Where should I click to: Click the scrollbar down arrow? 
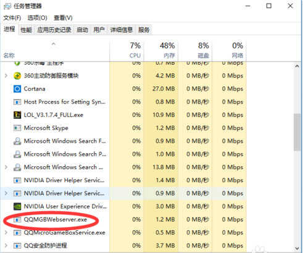(297, 248)
